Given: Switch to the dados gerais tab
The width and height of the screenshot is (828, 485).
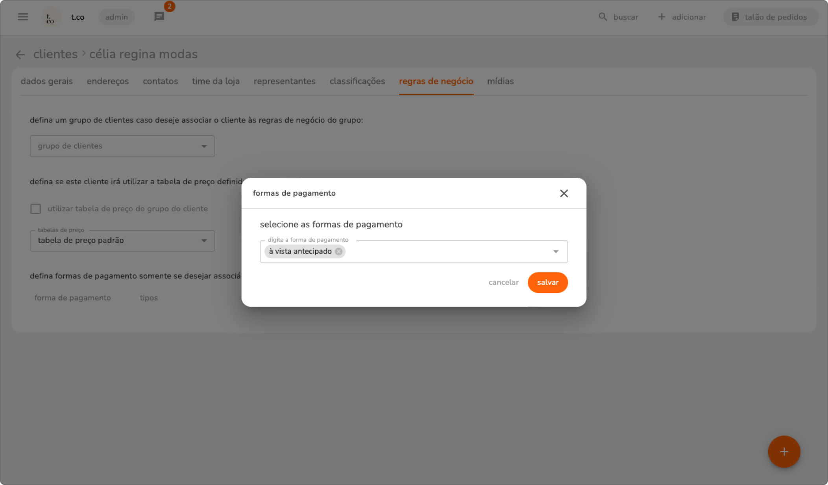Looking at the screenshot, I should (47, 81).
